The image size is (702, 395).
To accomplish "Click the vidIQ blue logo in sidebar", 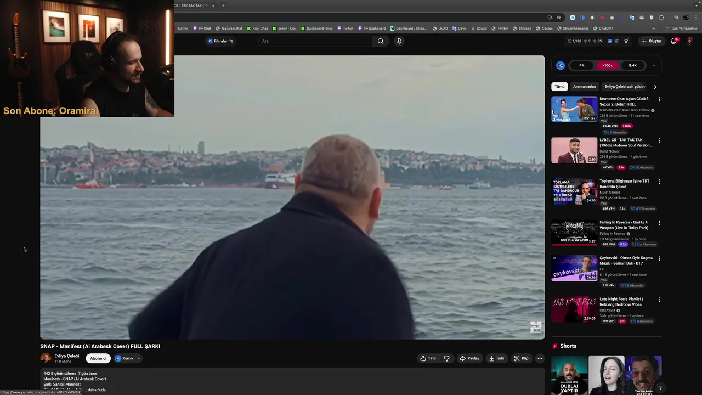I will [560, 65].
